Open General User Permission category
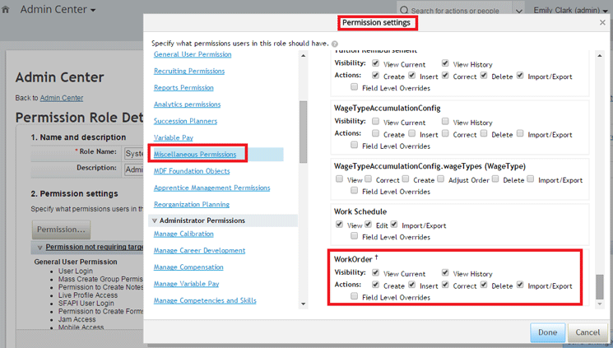613x348 pixels. click(193, 54)
